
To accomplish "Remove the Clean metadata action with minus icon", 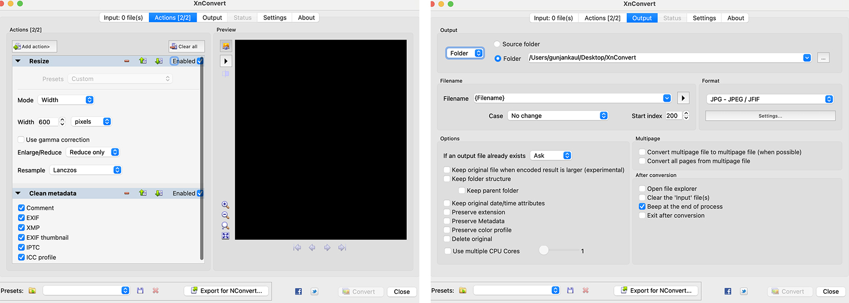I will 127,194.
